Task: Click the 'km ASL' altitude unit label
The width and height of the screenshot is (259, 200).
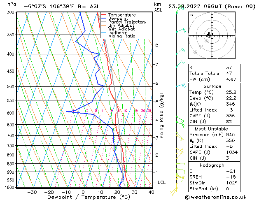Action: click(x=158, y=7)
